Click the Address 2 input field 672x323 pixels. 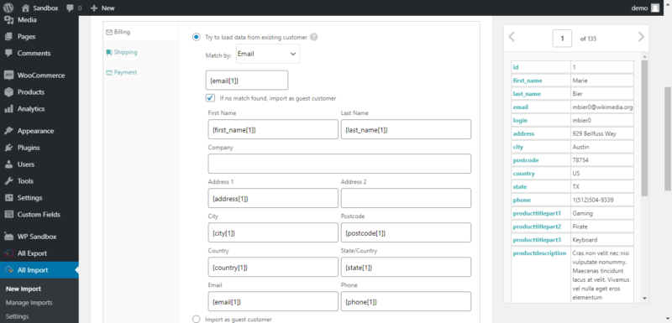point(406,198)
